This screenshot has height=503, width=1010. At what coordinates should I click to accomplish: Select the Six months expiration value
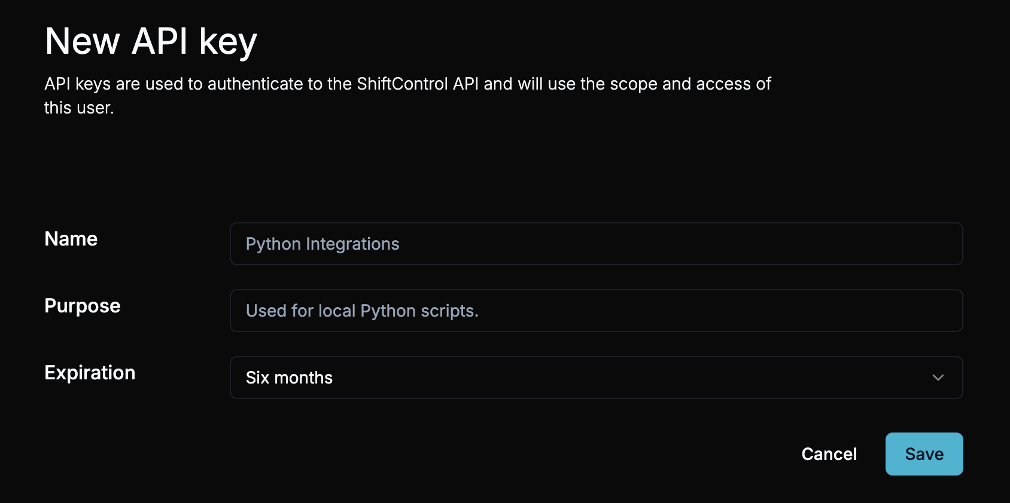(x=289, y=377)
